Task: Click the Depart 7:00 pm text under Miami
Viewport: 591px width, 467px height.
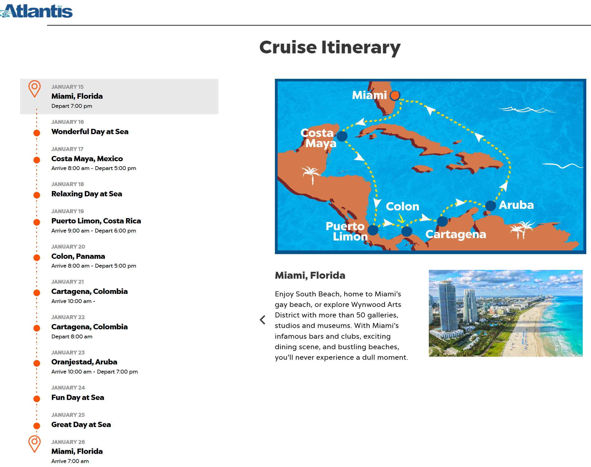Action: (72, 106)
